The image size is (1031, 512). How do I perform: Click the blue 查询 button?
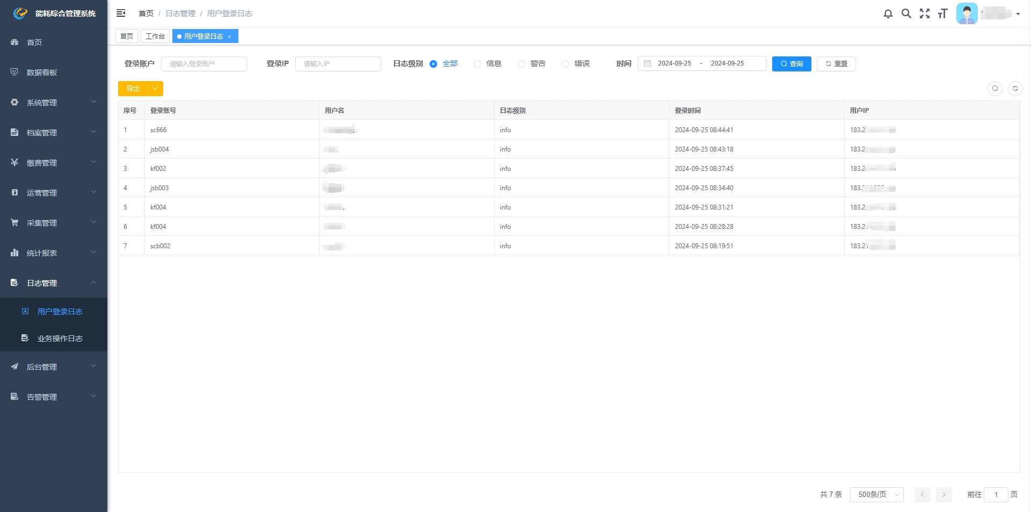click(x=791, y=64)
